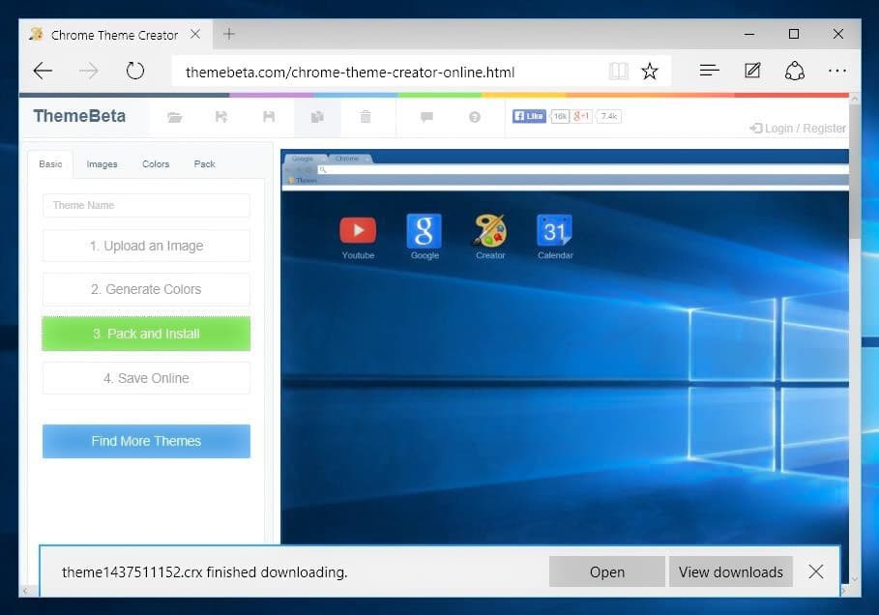This screenshot has height=615, width=879.
Task: Select the Pack tab
Action: pyautogui.click(x=205, y=164)
